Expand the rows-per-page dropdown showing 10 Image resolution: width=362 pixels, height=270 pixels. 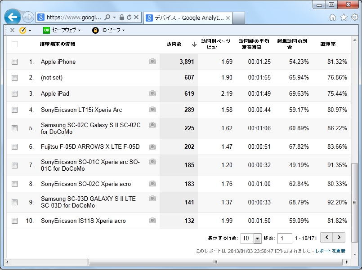(x=257, y=239)
